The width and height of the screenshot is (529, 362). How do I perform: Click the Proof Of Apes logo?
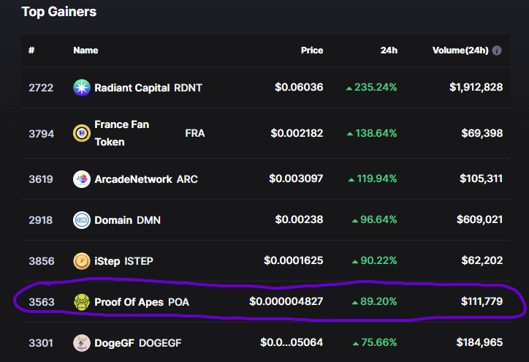point(82,302)
